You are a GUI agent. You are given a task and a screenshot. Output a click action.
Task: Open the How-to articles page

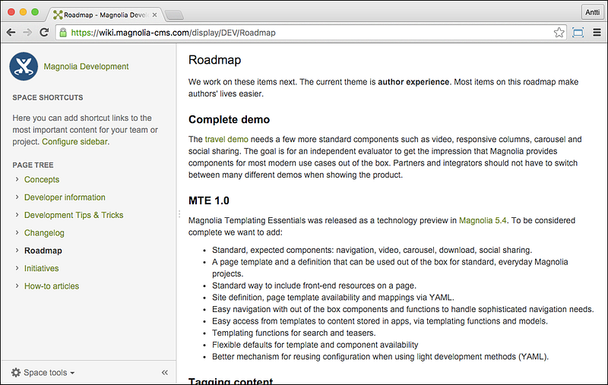click(52, 286)
